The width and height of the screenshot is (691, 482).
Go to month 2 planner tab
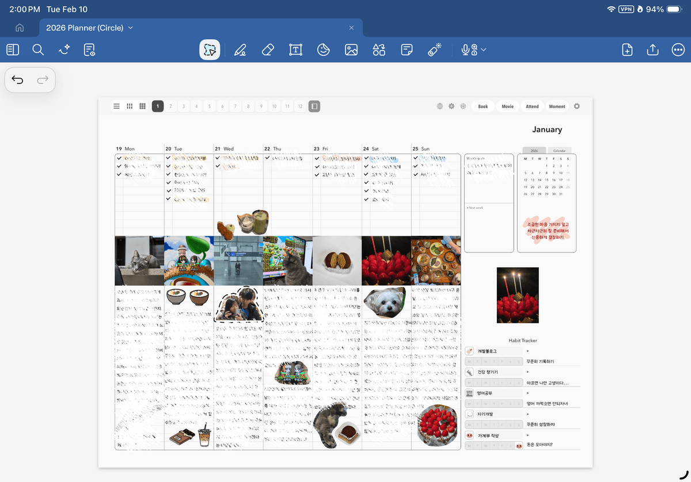170,106
